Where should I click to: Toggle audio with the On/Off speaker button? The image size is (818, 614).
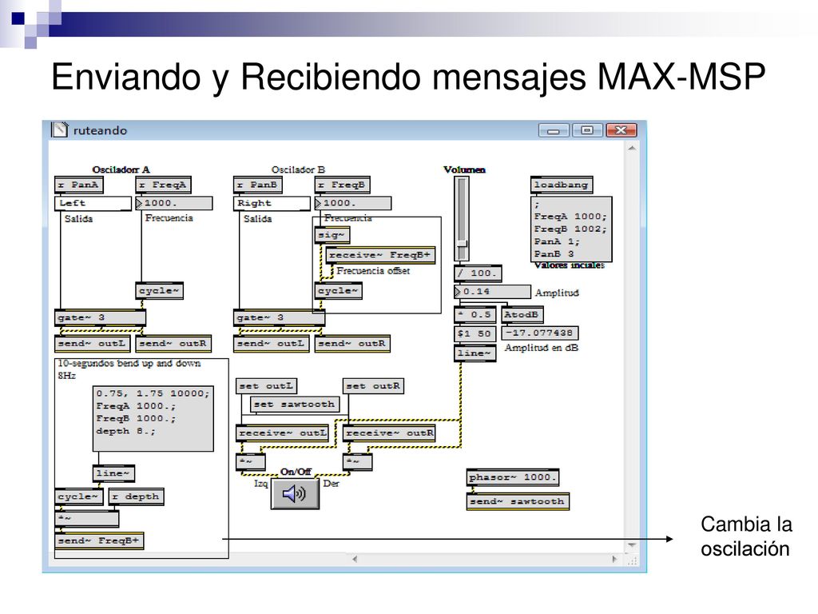[x=295, y=493]
